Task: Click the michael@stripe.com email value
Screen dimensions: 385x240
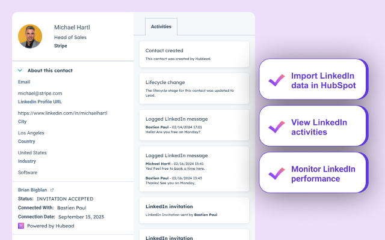Action: 40,93
